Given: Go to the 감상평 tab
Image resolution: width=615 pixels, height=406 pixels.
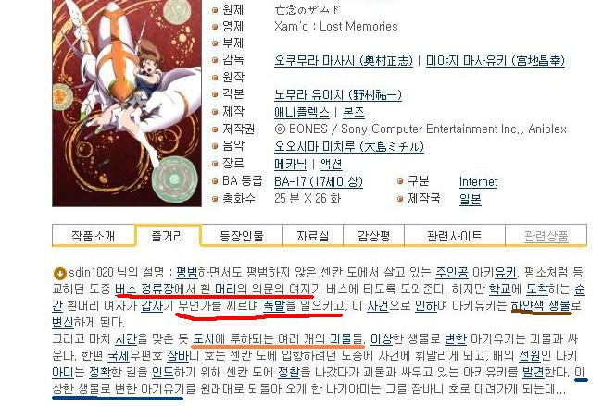Looking at the screenshot, I should coord(373,236).
